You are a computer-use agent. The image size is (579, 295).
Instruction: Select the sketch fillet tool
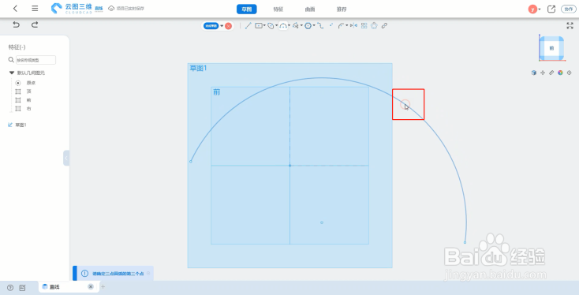342,26
